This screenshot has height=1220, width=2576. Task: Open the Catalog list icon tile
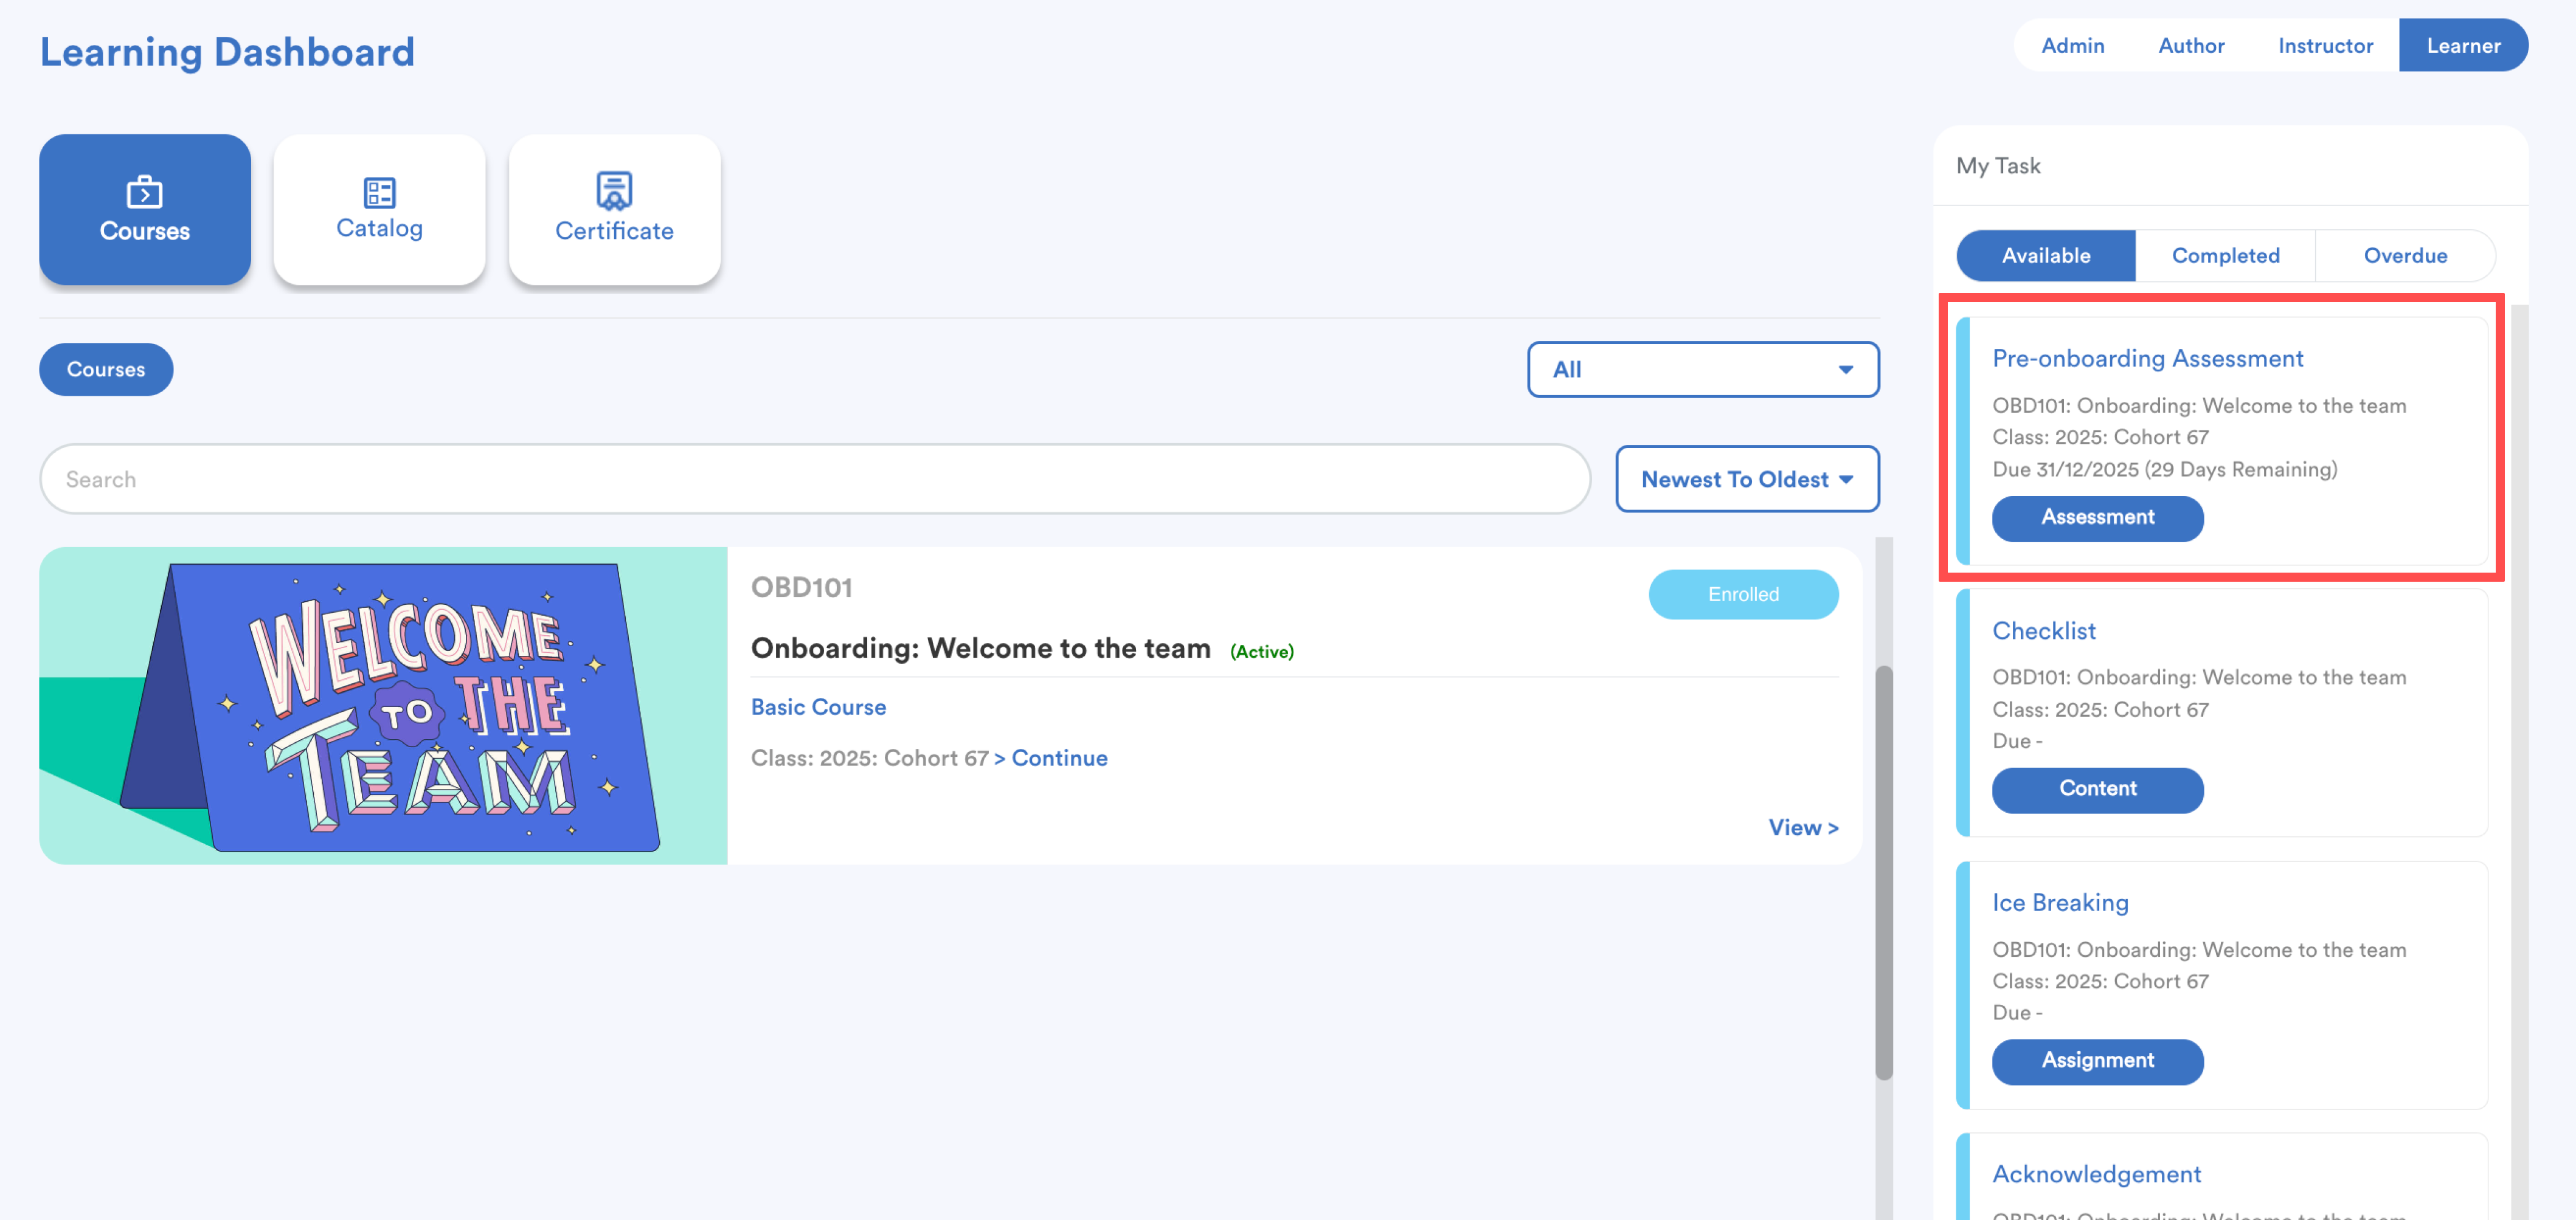pos(379,209)
